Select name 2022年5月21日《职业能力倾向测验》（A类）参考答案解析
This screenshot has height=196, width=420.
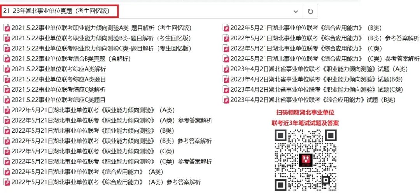tap(112, 121)
